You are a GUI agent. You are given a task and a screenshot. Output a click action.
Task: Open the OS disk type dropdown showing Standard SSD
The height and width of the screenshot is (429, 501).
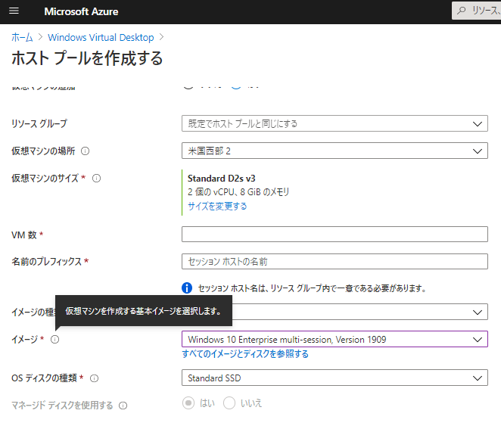click(335, 378)
